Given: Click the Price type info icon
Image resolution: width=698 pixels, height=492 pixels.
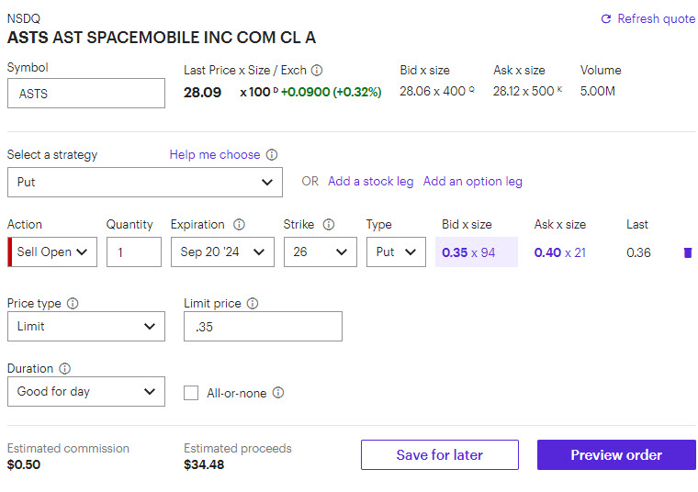Looking at the screenshot, I should click(73, 303).
